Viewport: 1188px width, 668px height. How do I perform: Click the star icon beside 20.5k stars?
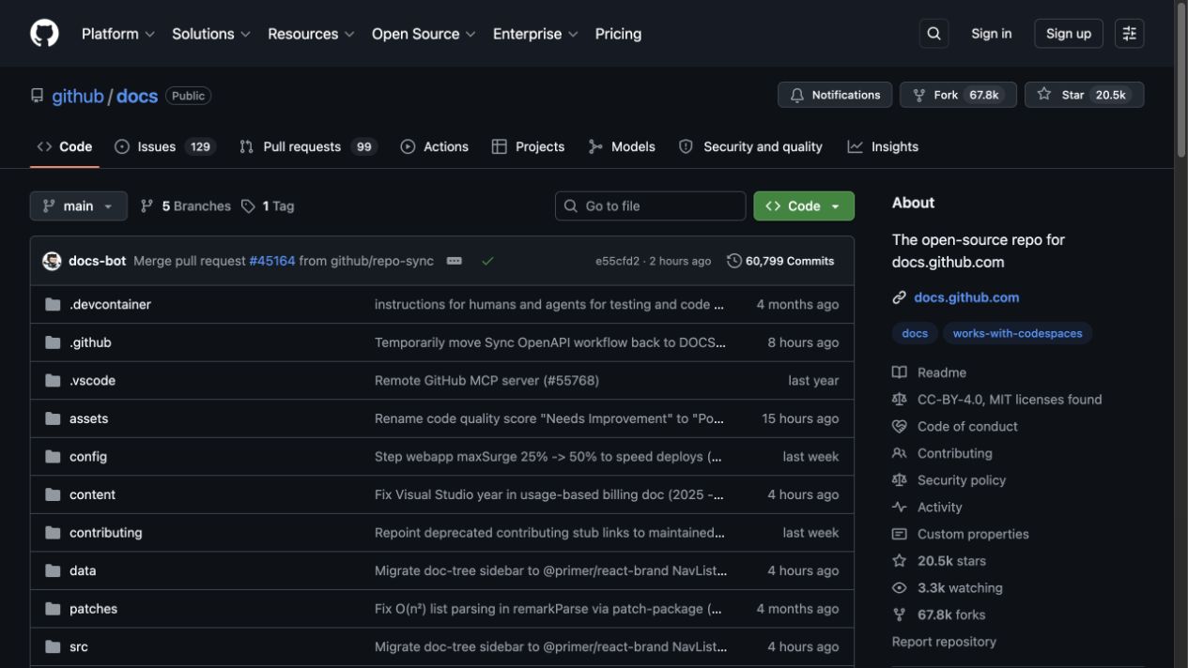(x=899, y=561)
